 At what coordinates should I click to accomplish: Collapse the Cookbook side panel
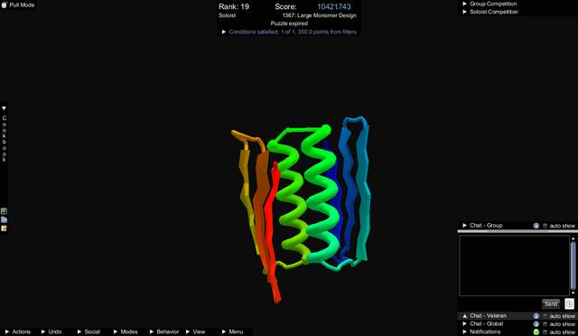(4, 108)
